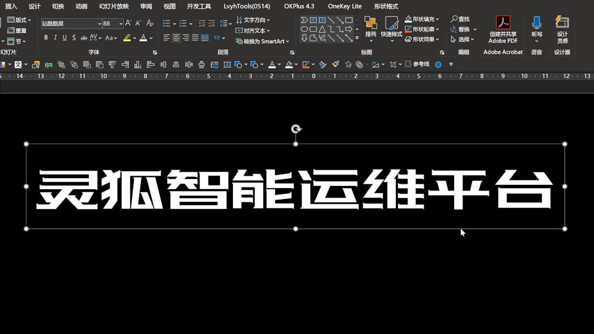
Task: Open the OneKey Lite tab
Action: (x=345, y=6)
